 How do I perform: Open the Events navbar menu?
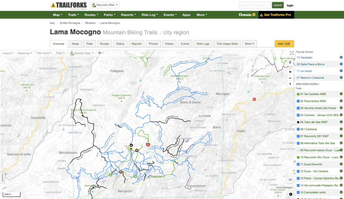click(x=170, y=15)
